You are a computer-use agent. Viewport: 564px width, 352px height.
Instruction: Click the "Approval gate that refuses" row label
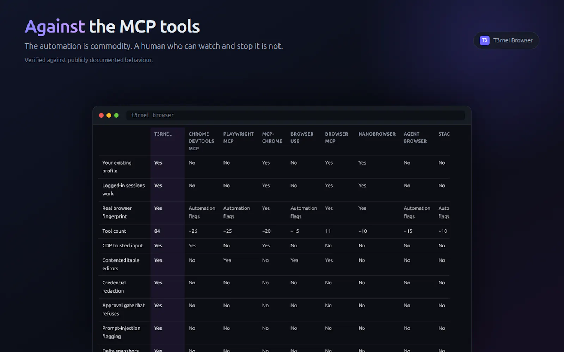pyautogui.click(x=123, y=309)
